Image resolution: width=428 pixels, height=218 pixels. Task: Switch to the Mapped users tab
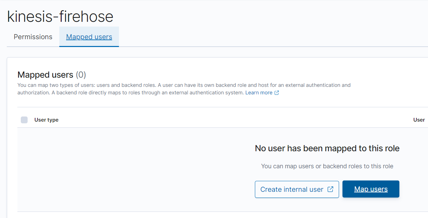(x=89, y=37)
